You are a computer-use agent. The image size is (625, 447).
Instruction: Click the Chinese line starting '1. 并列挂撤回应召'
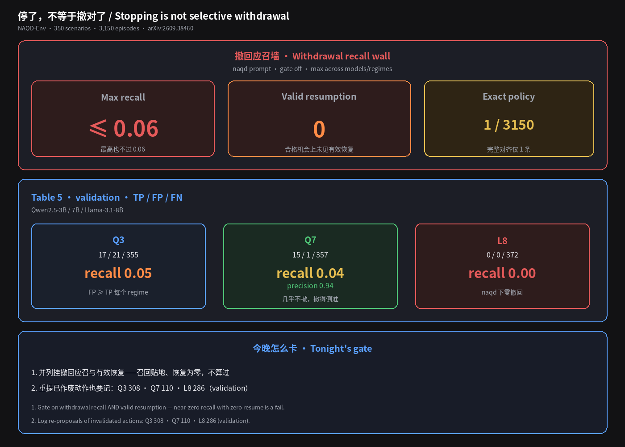click(x=130, y=372)
